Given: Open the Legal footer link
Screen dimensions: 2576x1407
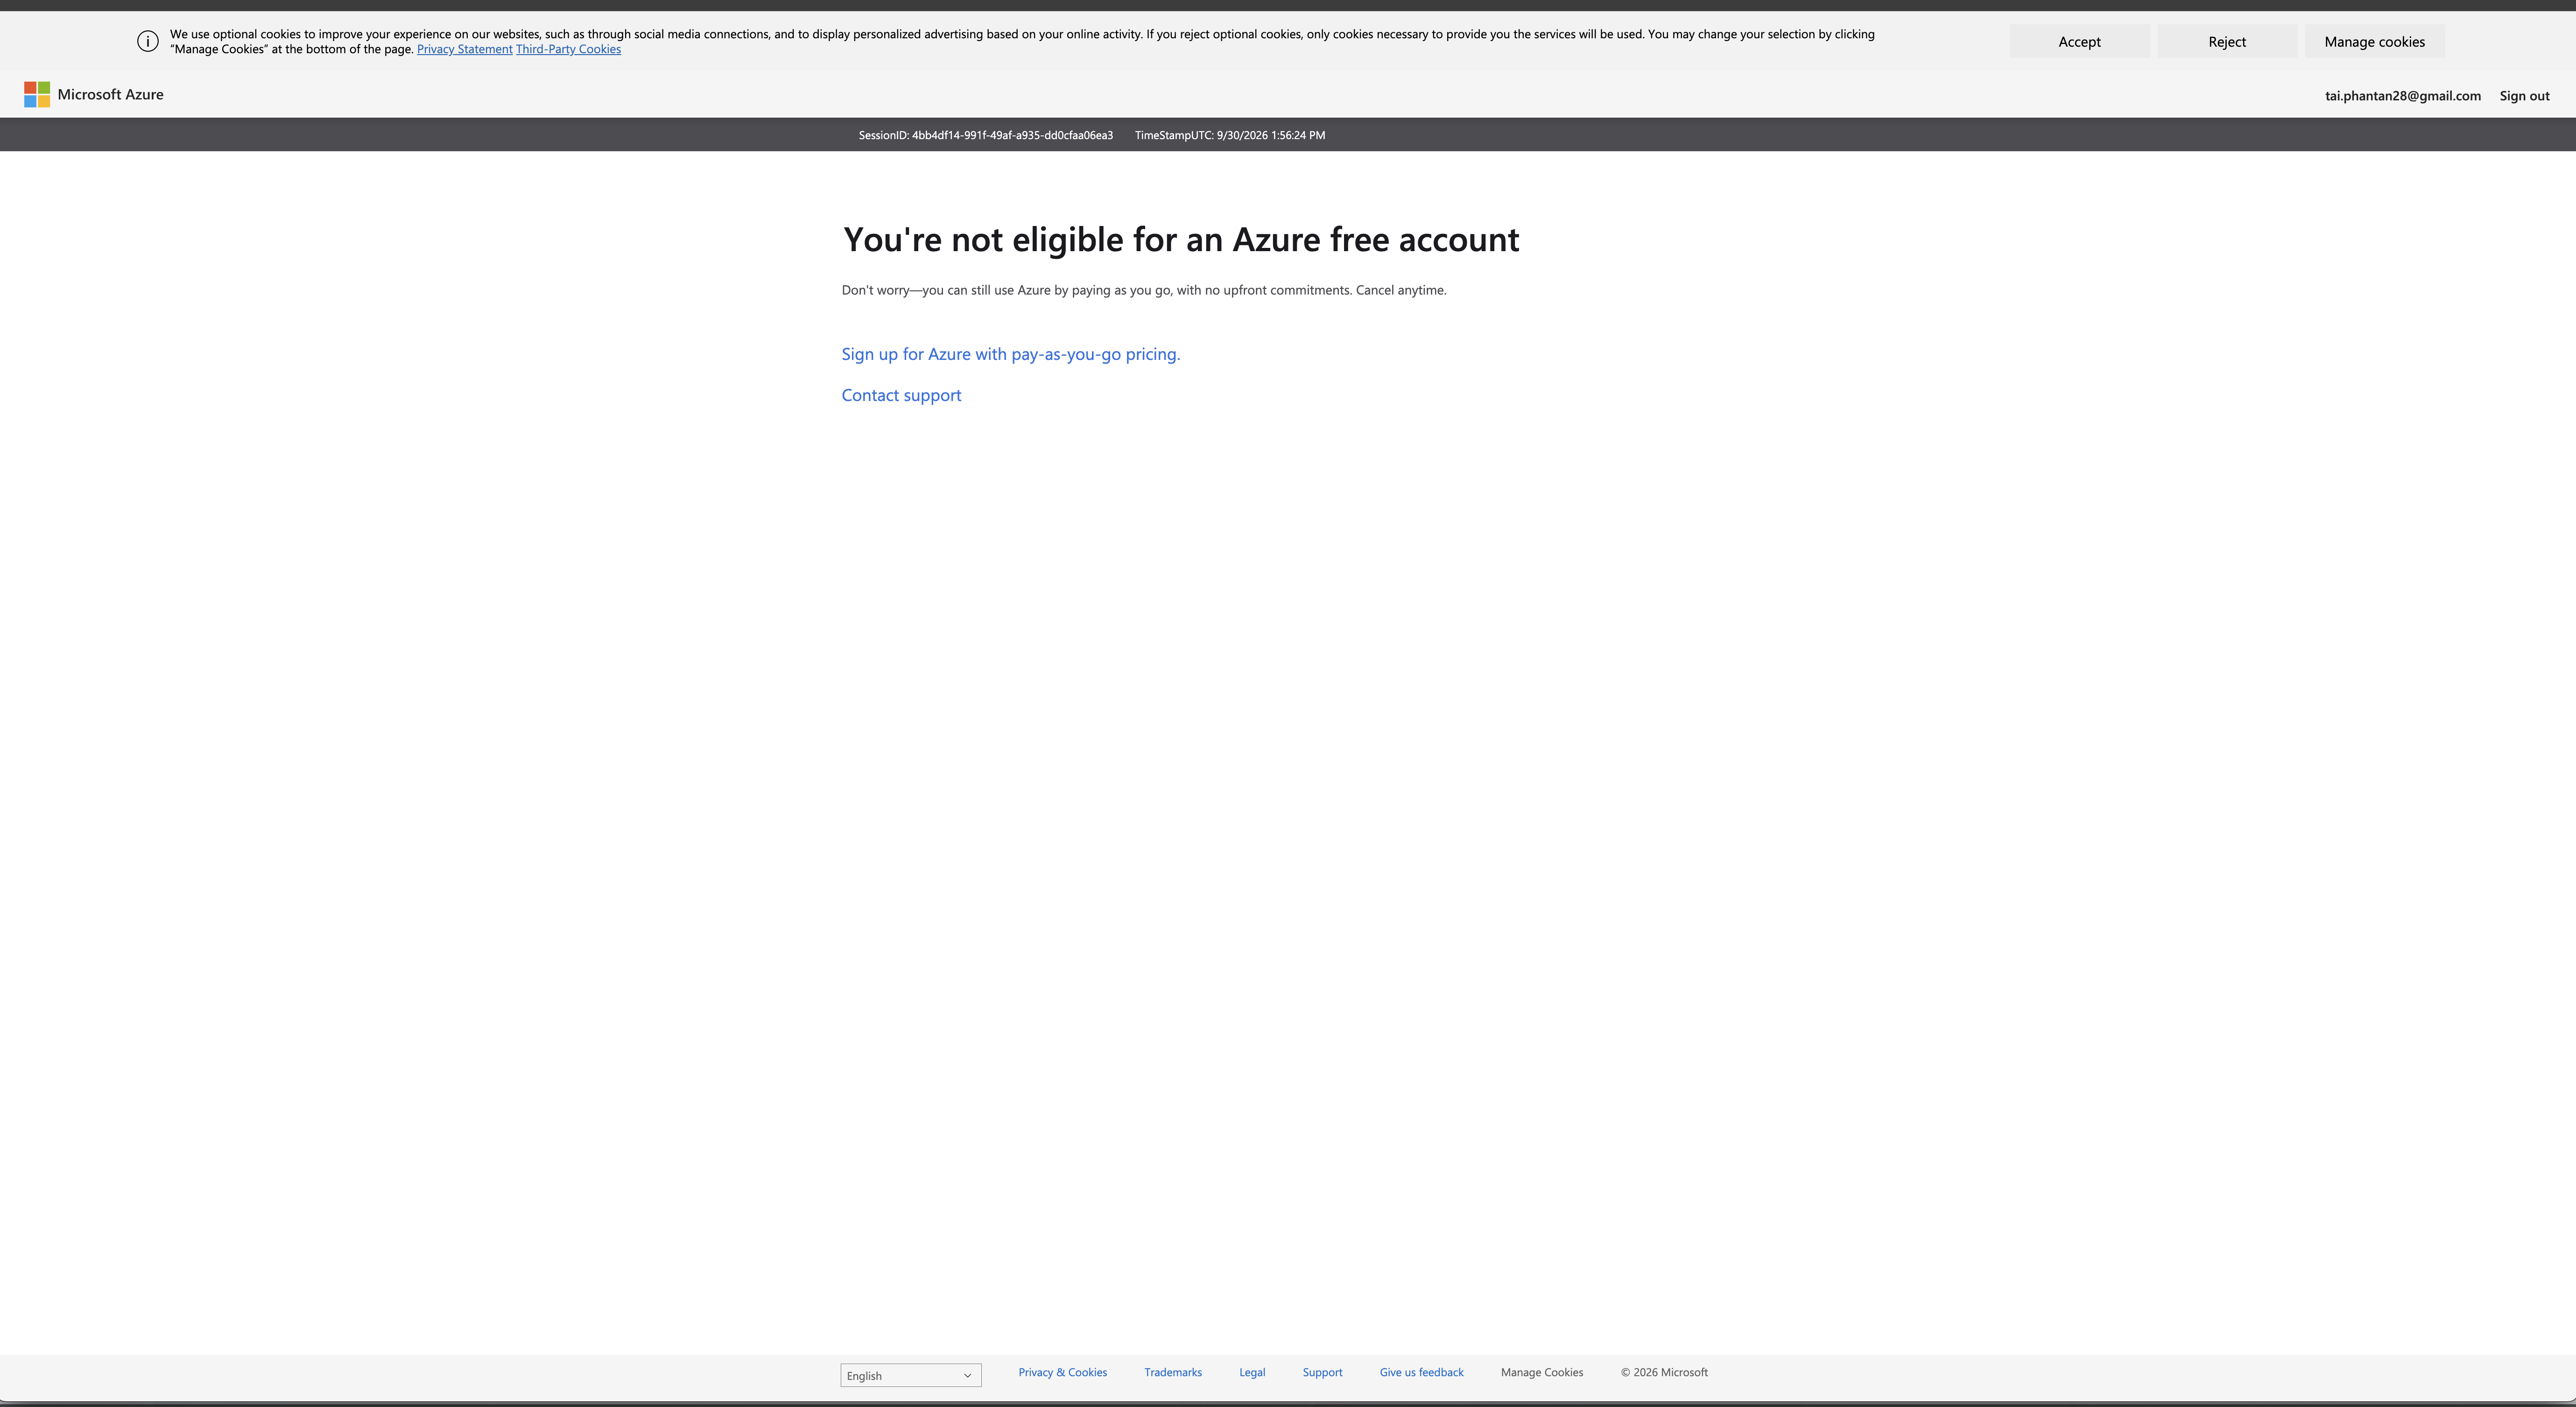Looking at the screenshot, I should [x=1252, y=1372].
